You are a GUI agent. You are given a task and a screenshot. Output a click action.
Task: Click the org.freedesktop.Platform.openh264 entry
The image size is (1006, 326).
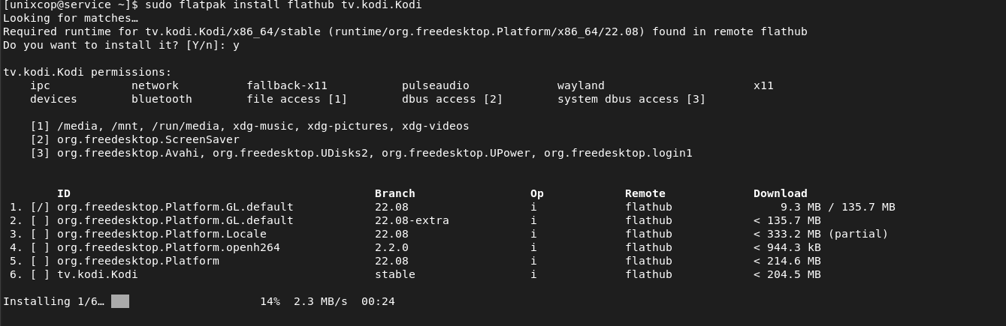click(168, 247)
